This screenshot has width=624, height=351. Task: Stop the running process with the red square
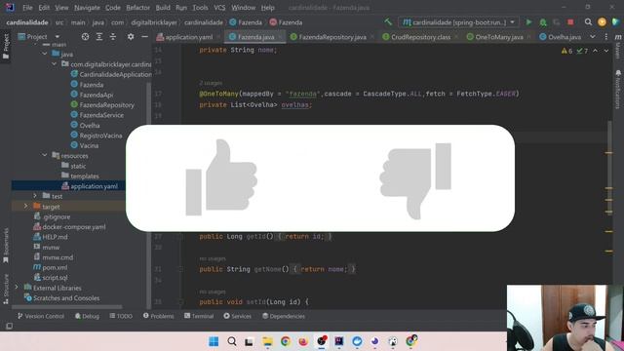570,22
